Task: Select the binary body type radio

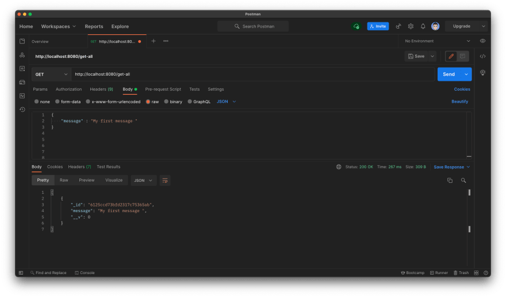Action: tap(166, 101)
